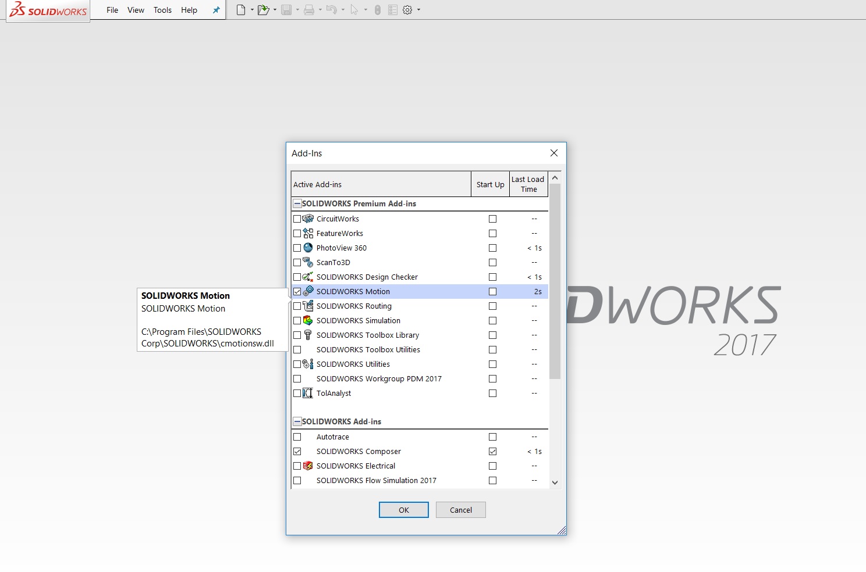This screenshot has width=866, height=572.
Task: Open the View menu
Action: point(136,10)
